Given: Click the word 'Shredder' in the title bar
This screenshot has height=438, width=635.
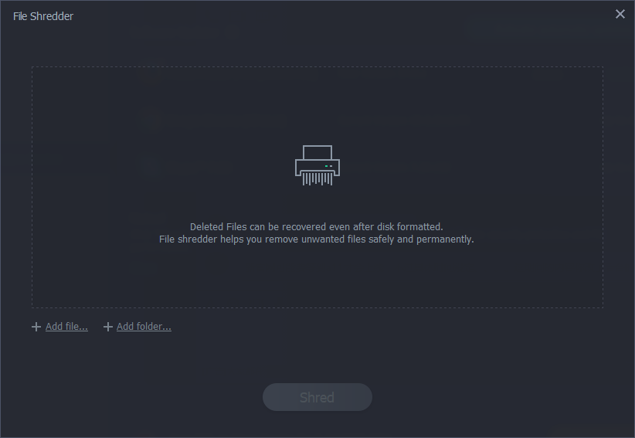Looking at the screenshot, I should [x=52, y=16].
